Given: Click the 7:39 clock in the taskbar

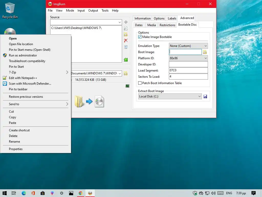Looking at the screenshot, I should click(x=241, y=193).
